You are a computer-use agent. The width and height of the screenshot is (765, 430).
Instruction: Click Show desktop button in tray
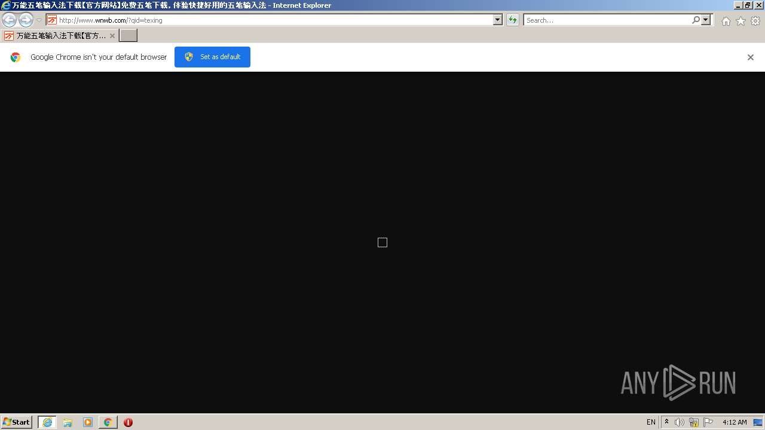click(x=758, y=422)
